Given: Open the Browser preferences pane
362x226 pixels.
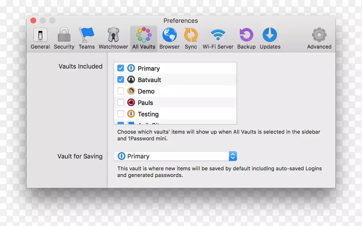Looking at the screenshot, I should (169, 38).
